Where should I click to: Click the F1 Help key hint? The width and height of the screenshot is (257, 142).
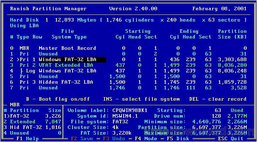[27, 139]
